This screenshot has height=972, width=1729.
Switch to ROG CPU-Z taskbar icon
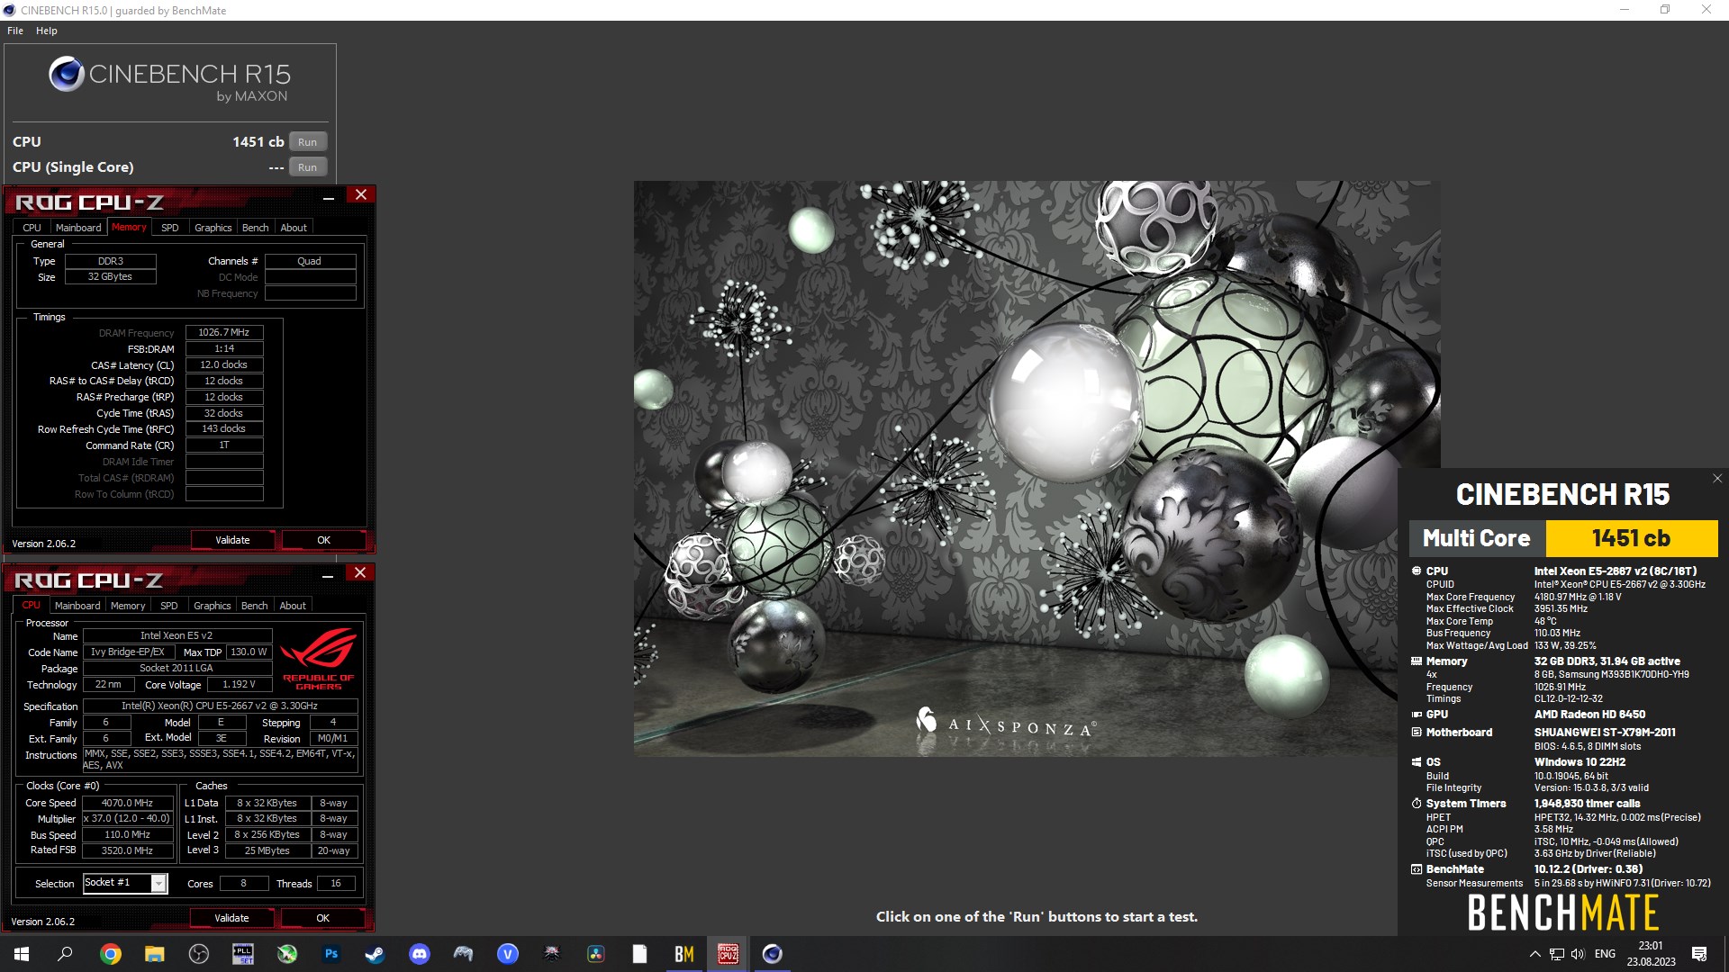click(x=729, y=954)
